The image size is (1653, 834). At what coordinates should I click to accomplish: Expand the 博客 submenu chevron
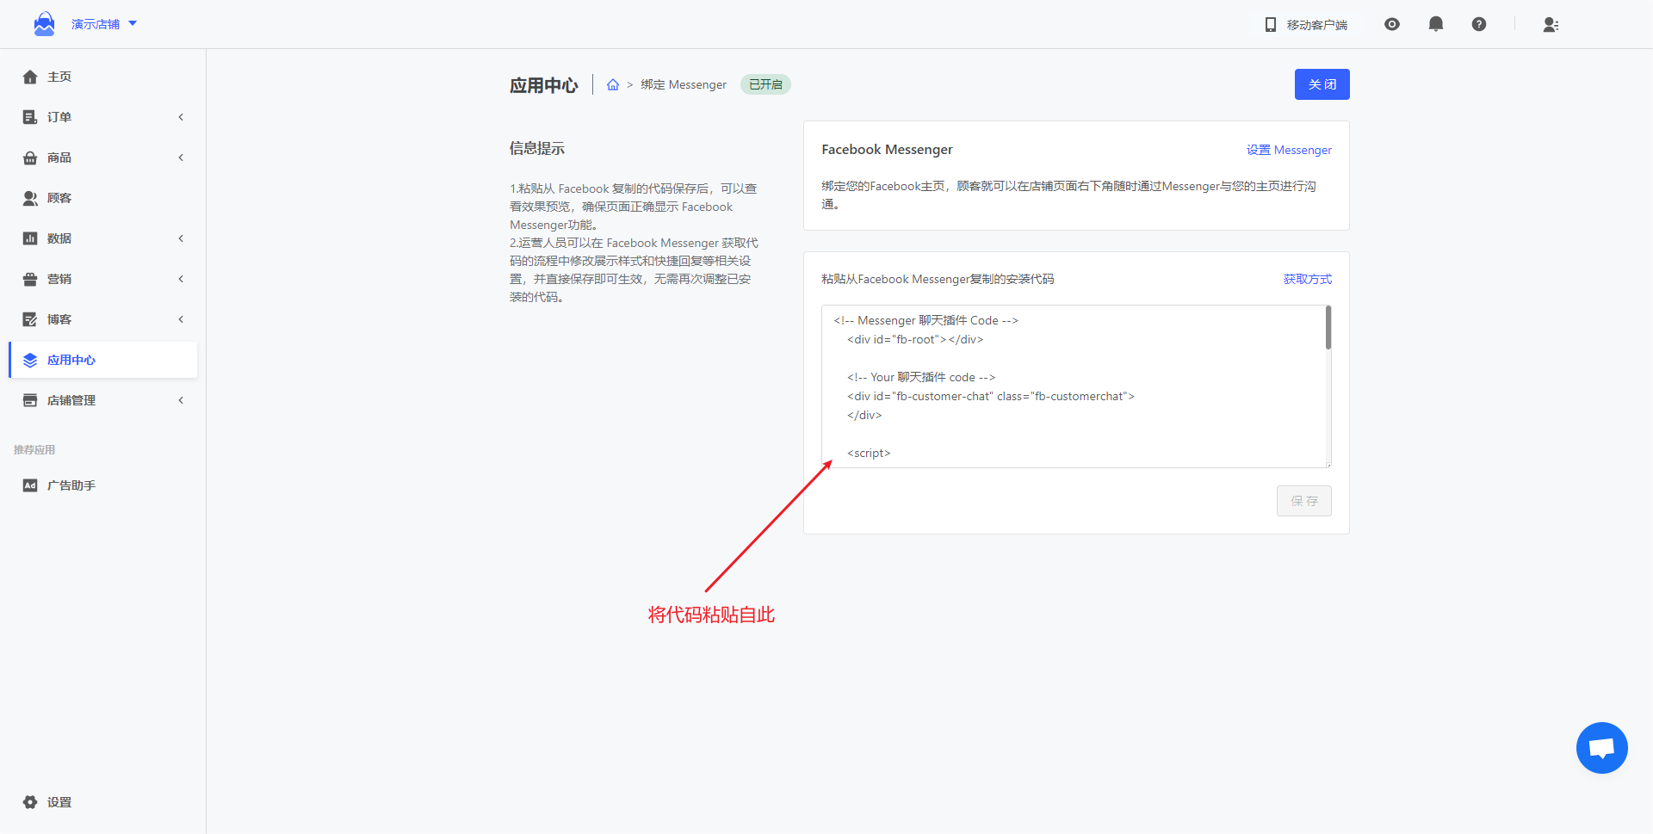point(181,319)
